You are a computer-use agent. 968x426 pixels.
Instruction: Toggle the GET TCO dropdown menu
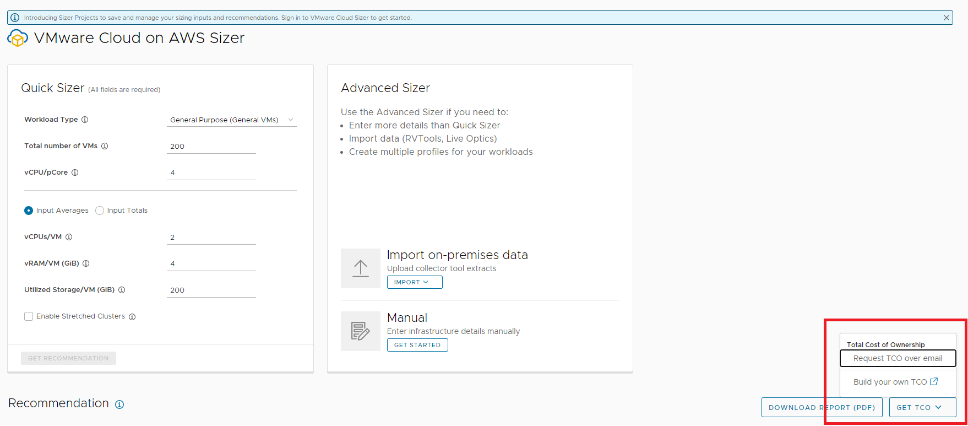click(922, 407)
